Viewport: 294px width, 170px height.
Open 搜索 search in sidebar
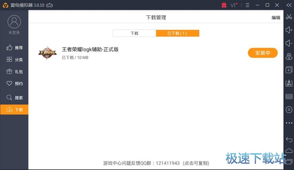pos(14,98)
